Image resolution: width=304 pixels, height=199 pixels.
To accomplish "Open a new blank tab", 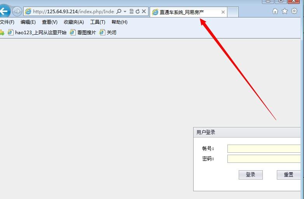I will 233,12.
